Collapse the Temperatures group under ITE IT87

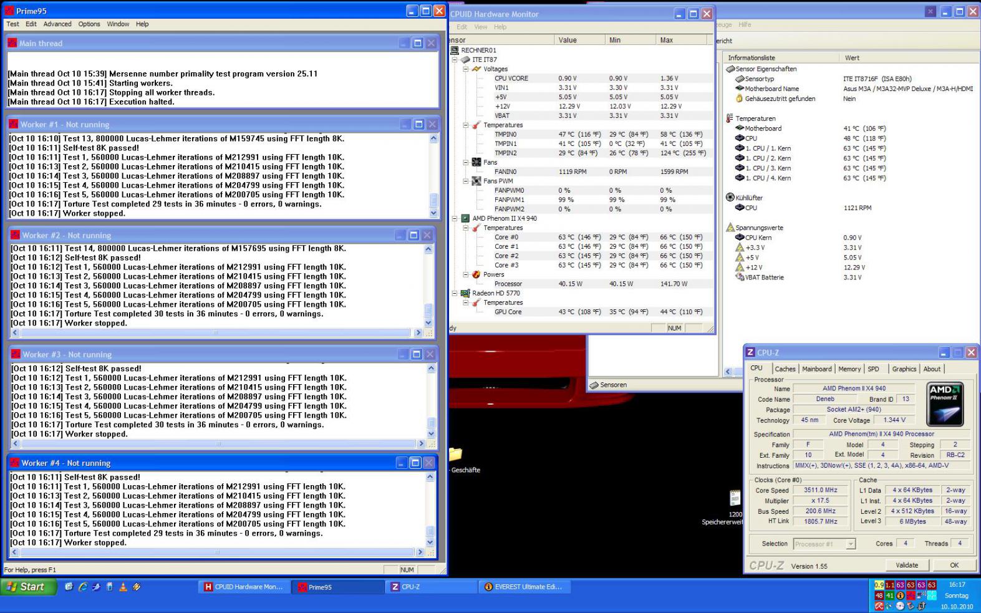pos(466,125)
